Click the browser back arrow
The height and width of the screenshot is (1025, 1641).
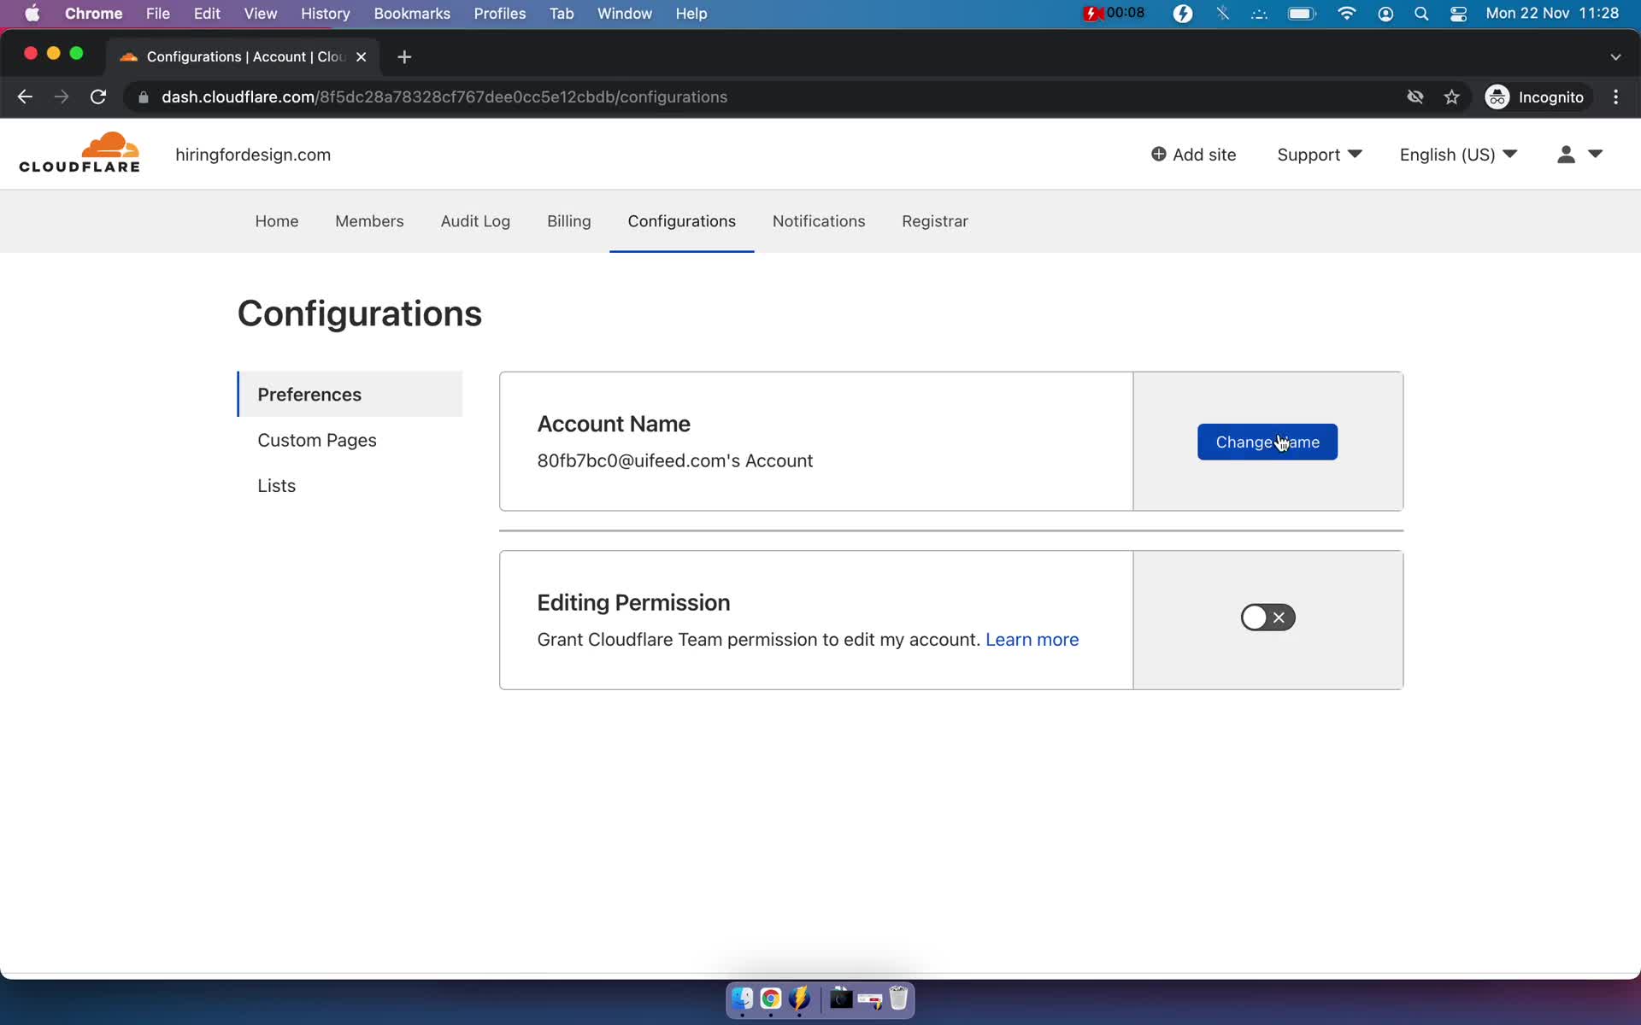(x=25, y=97)
